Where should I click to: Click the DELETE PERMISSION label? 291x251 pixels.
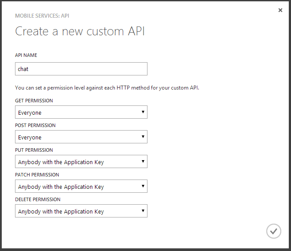38,199
